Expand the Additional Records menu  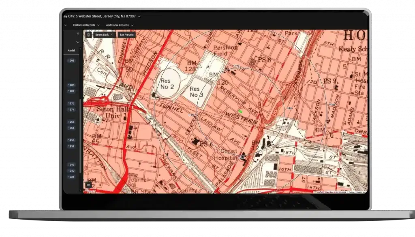[120, 25]
